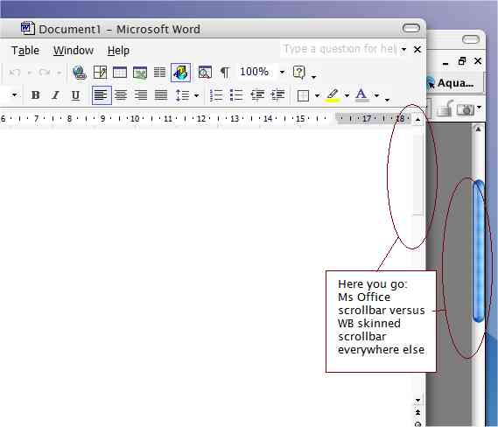
Task: Decrease the paragraph indent
Action: coord(257,94)
